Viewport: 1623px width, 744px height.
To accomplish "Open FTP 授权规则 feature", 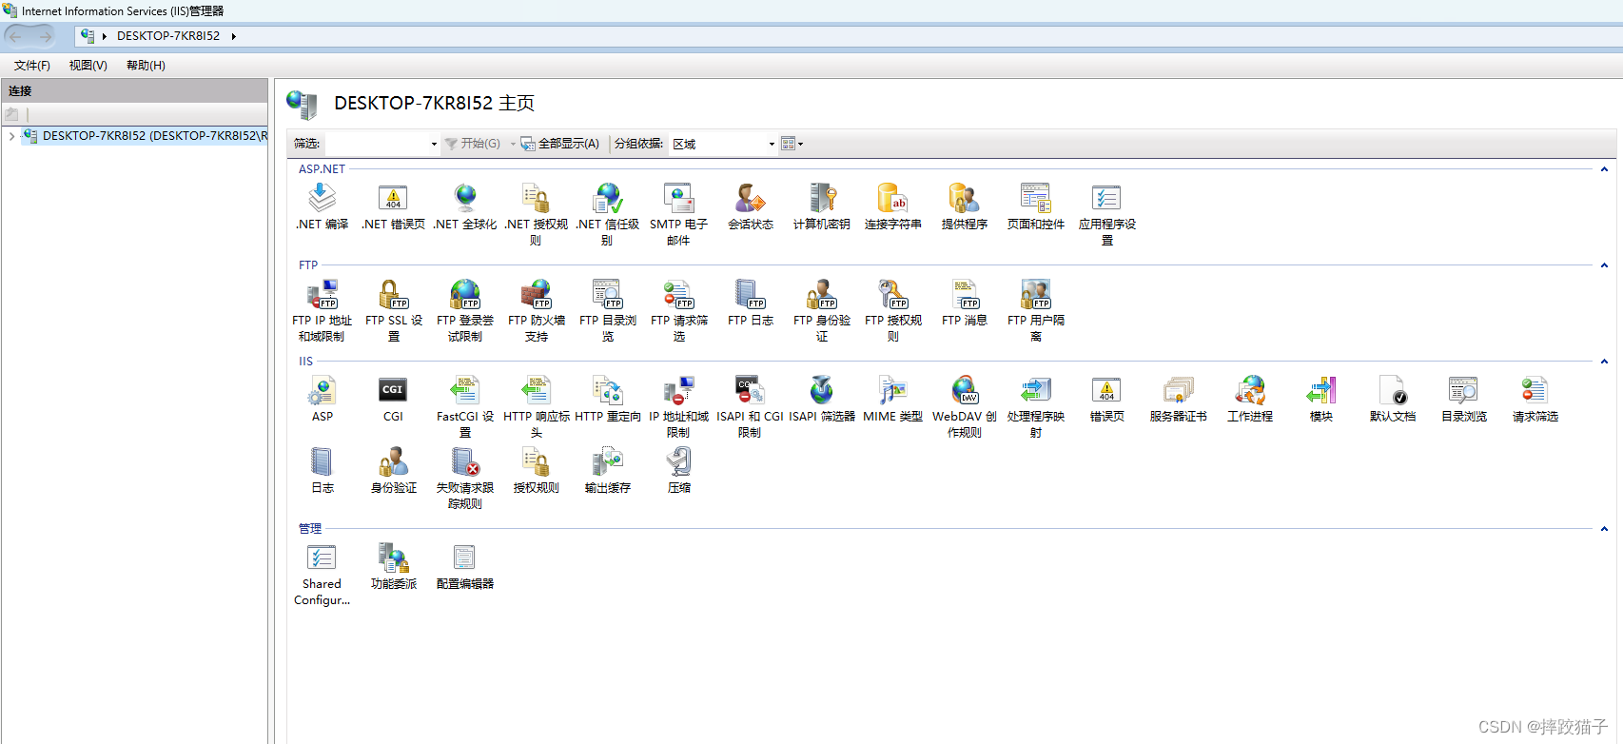I will [x=893, y=310].
